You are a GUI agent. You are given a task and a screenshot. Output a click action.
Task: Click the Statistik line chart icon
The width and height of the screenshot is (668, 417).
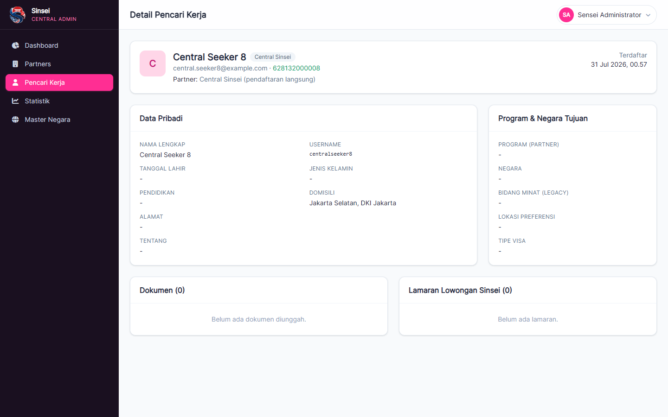[15, 101]
